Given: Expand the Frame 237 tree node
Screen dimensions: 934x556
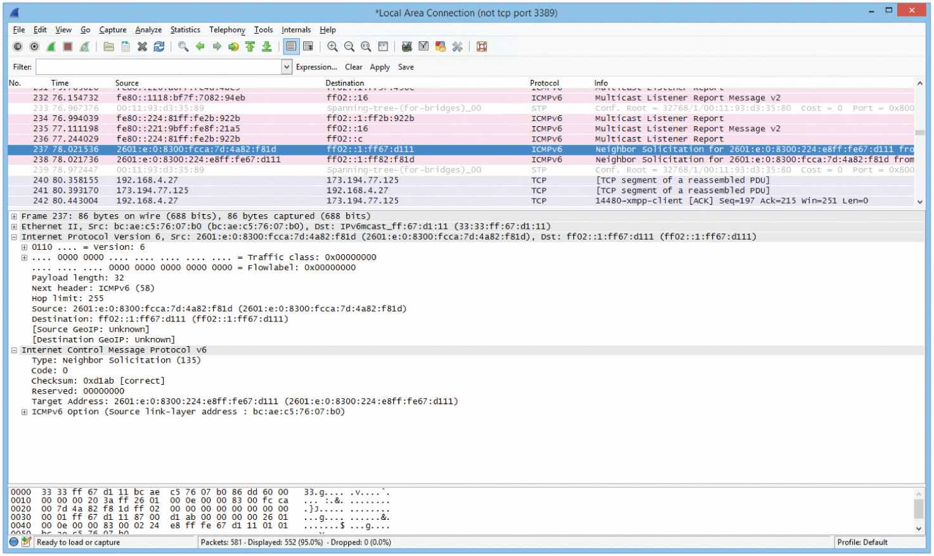Looking at the screenshot, I should pos(14,216).
